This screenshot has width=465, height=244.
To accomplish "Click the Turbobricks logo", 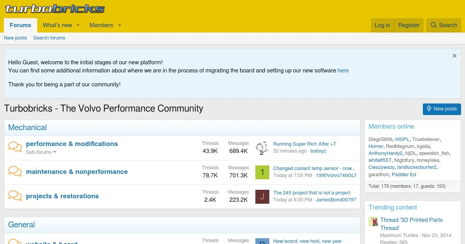I will (x=55, y=9).
